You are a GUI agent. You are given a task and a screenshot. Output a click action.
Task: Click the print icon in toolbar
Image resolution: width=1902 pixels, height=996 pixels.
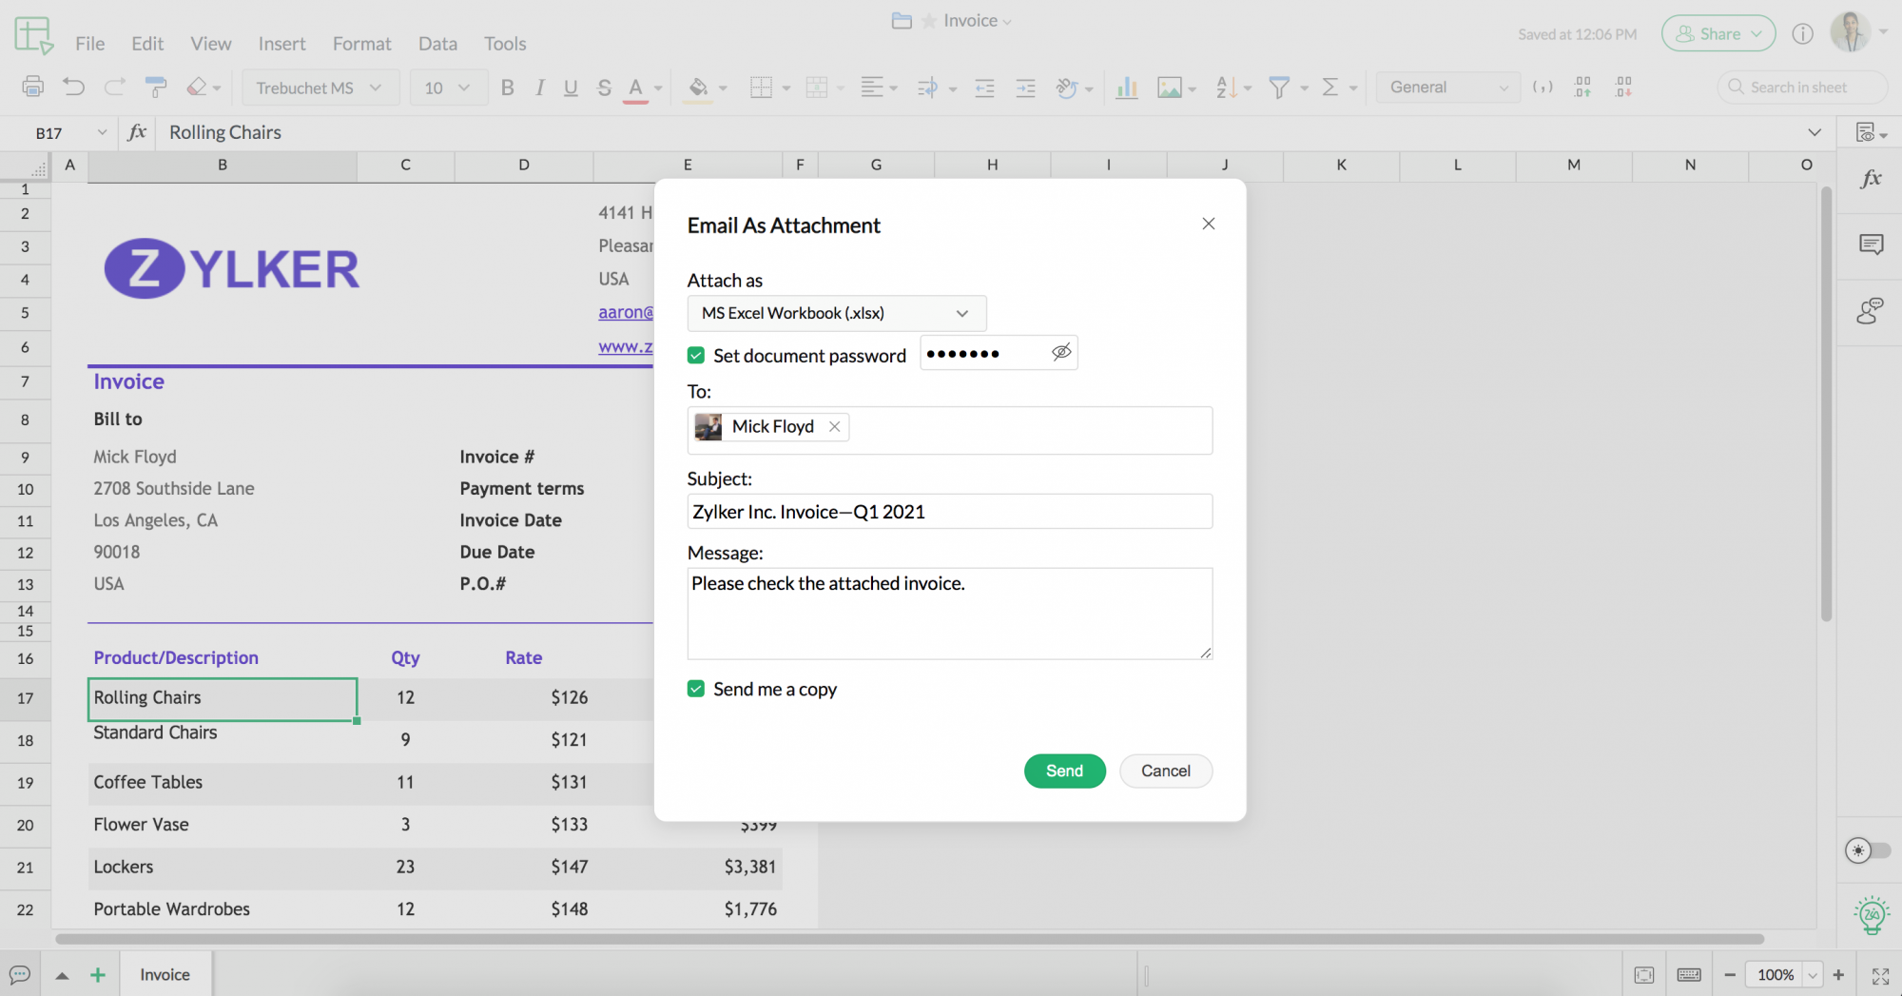32,88
